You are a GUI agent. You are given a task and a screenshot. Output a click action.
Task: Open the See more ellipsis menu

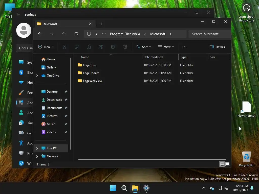coord(184,47)
